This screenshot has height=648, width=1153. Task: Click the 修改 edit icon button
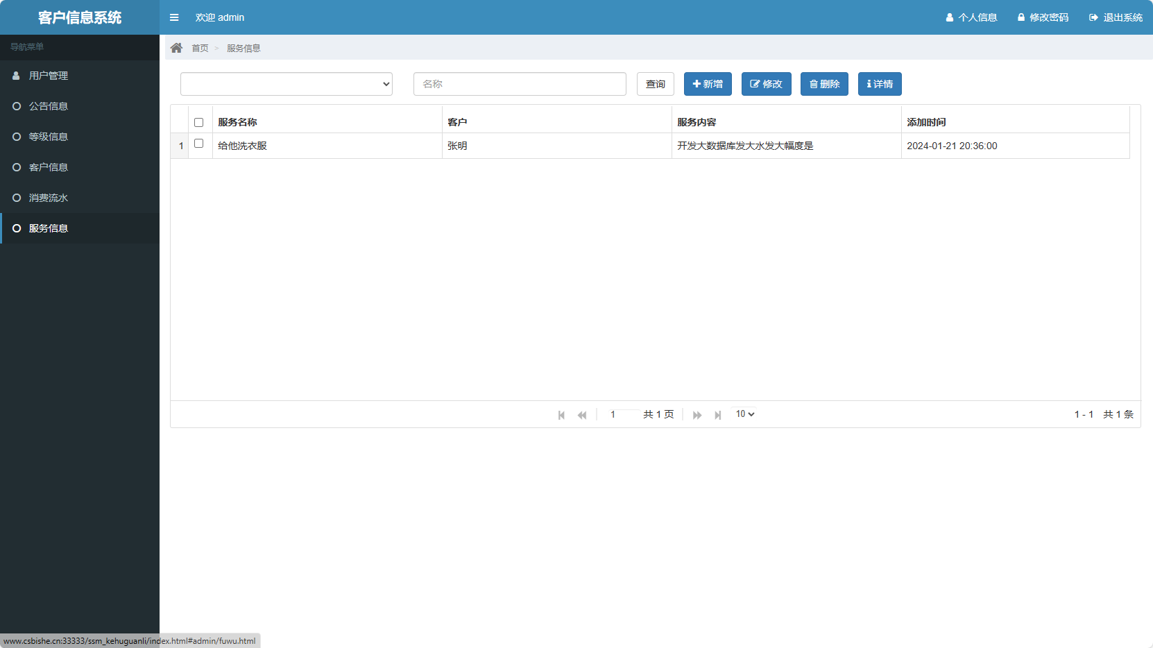point(766,84)
